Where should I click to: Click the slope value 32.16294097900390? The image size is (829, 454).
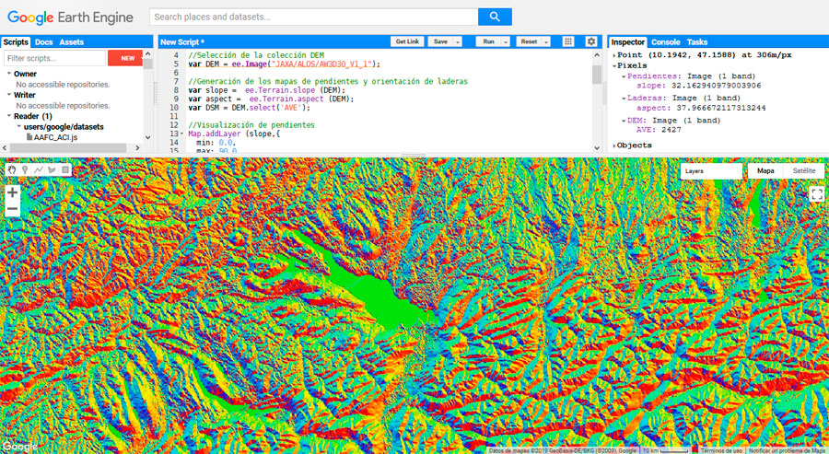pyautogui.click(x=716, y=86)
